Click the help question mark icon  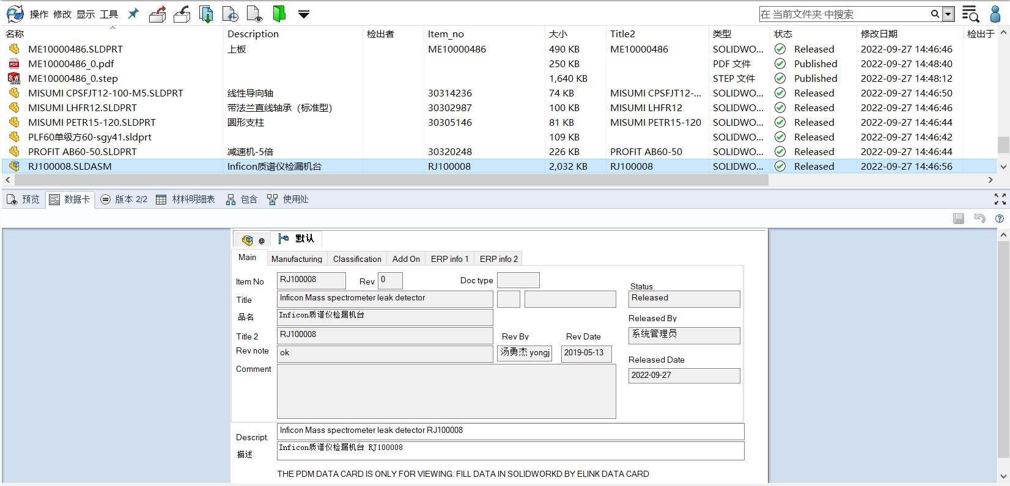1000,219
